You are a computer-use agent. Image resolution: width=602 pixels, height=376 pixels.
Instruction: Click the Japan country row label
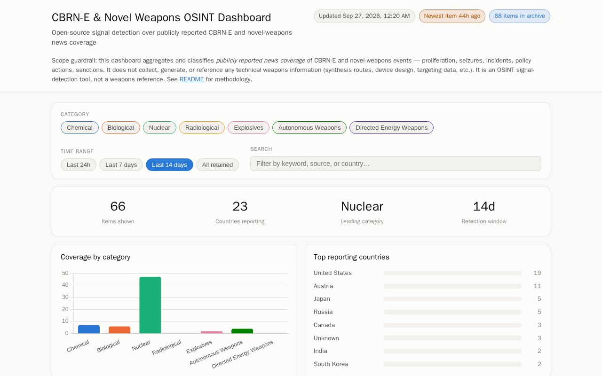[322, 299]
